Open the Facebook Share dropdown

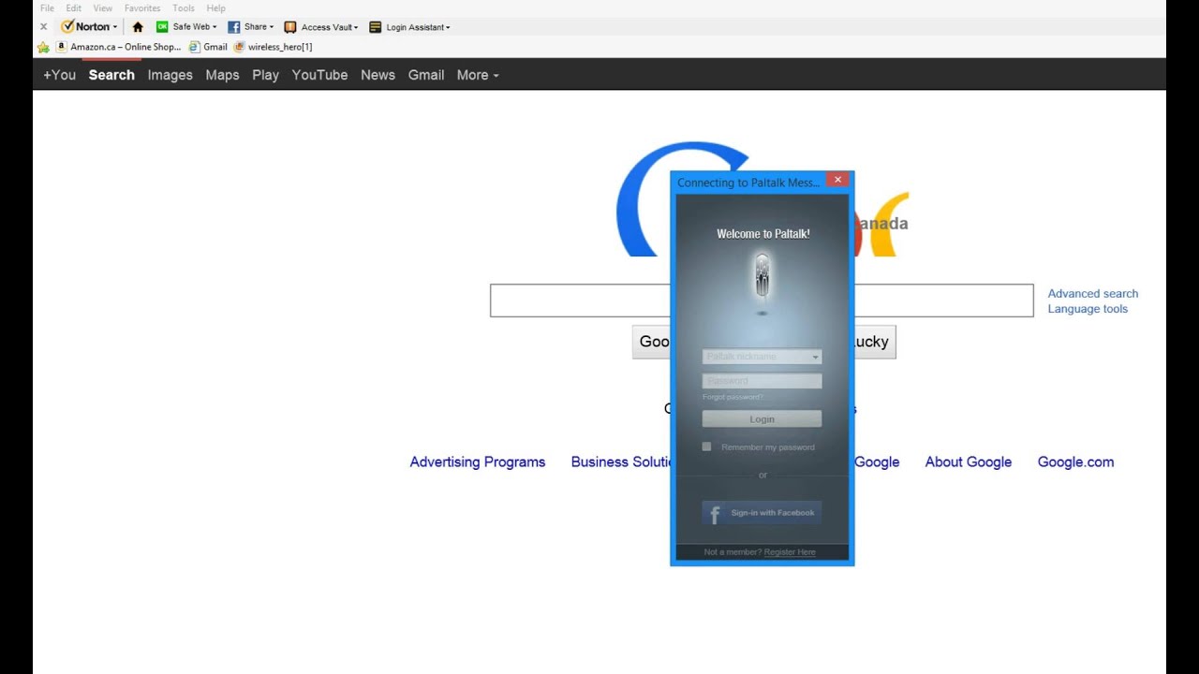(251, 27)
